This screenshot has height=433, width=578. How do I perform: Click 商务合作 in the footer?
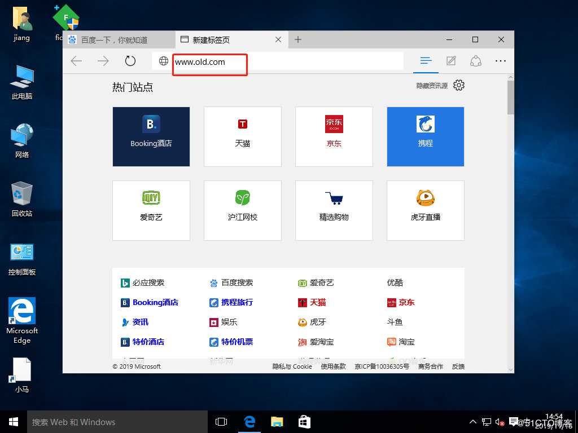pyautogui.click(x=431, y=366)
